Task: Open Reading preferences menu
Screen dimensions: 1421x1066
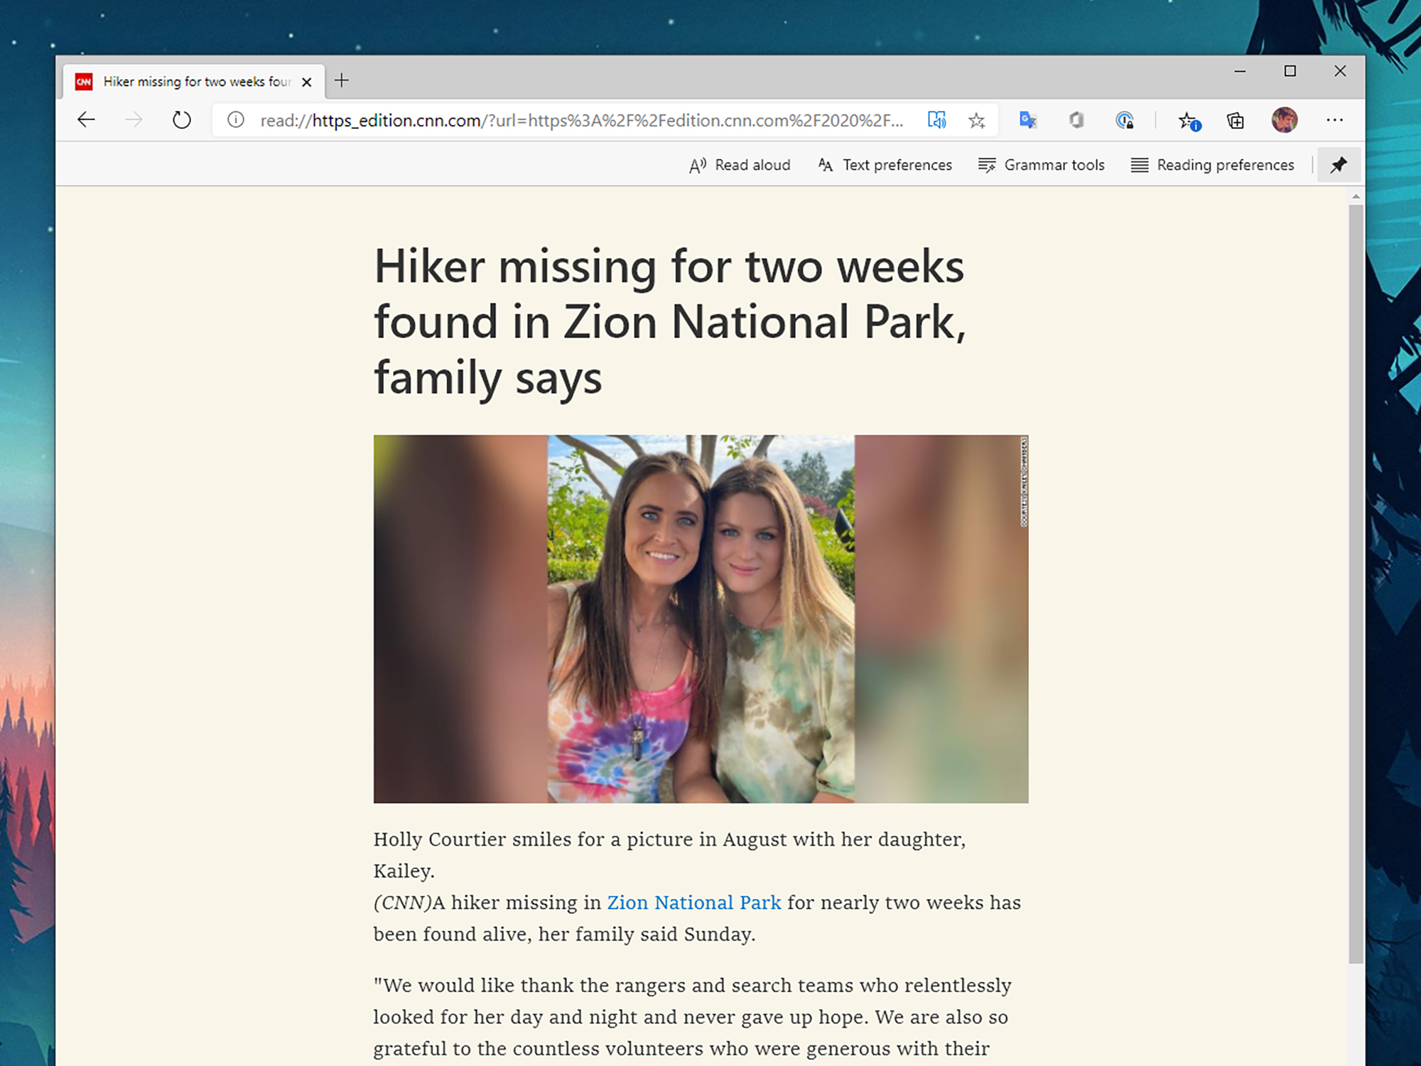Action: (x=1213, y=165)
